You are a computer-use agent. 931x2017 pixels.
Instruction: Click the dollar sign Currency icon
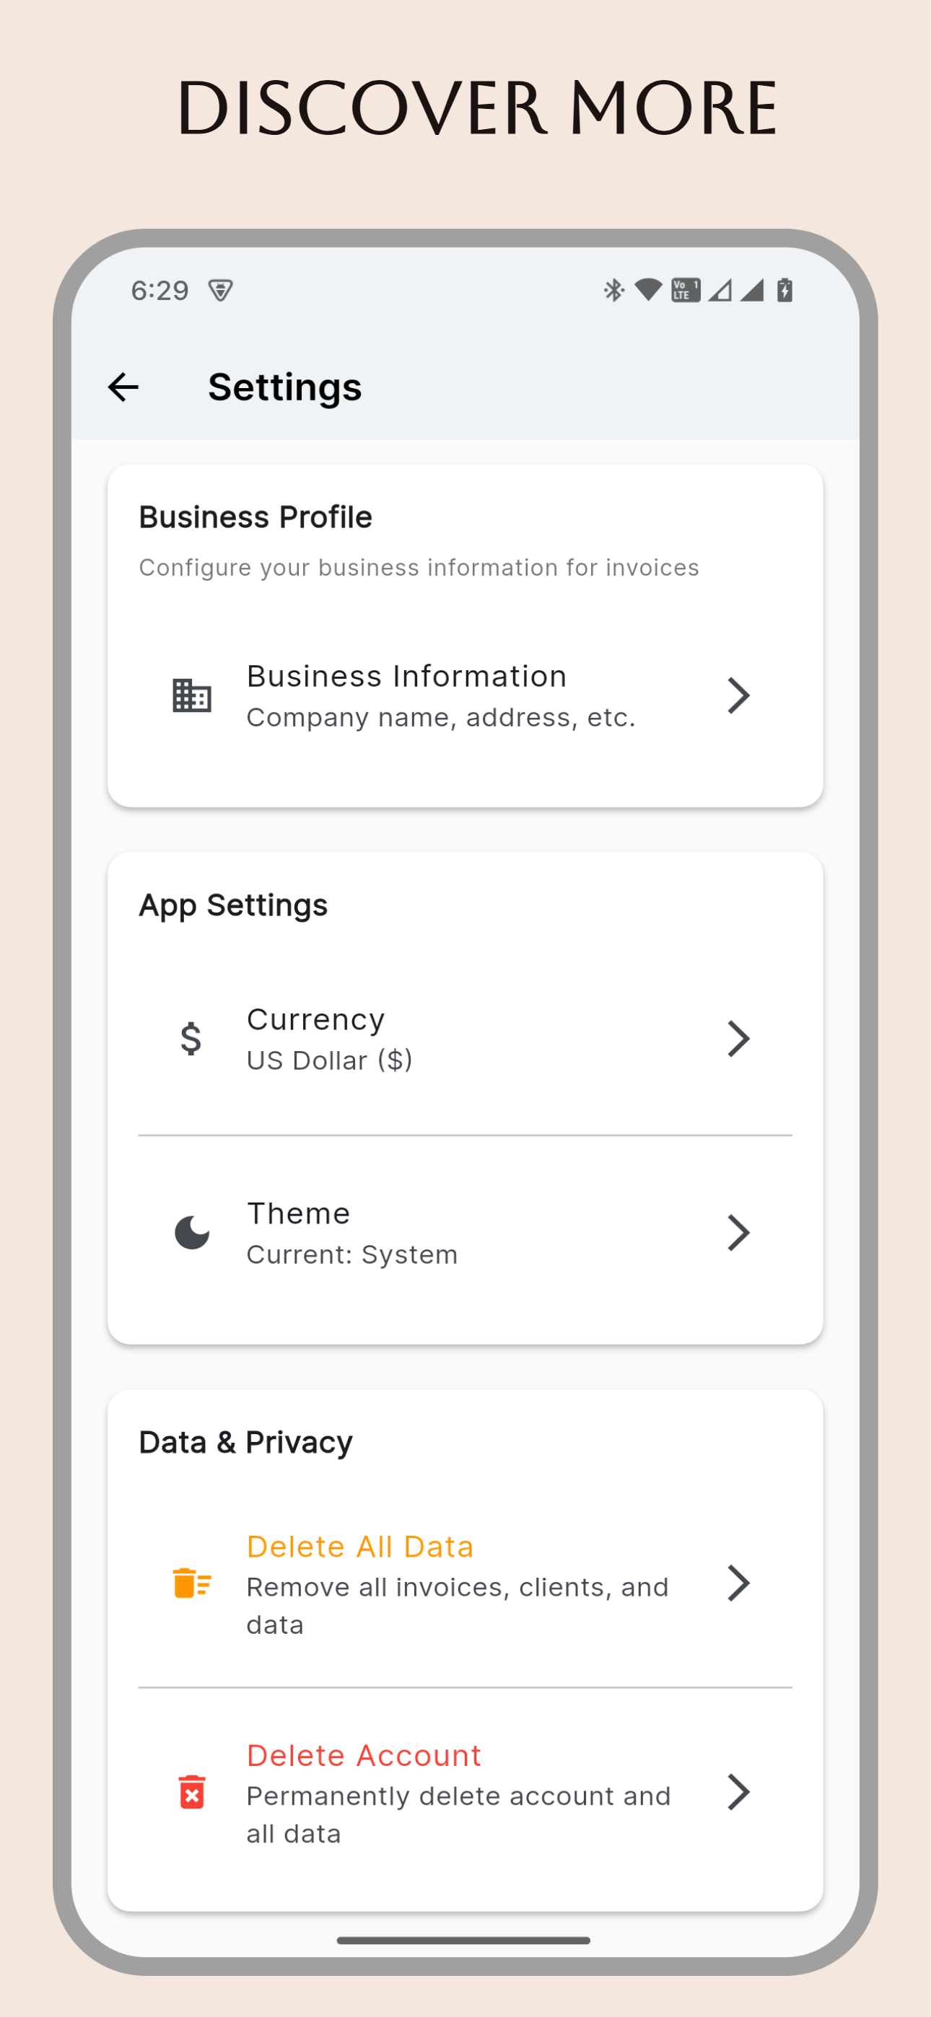tap(191, 1039)
